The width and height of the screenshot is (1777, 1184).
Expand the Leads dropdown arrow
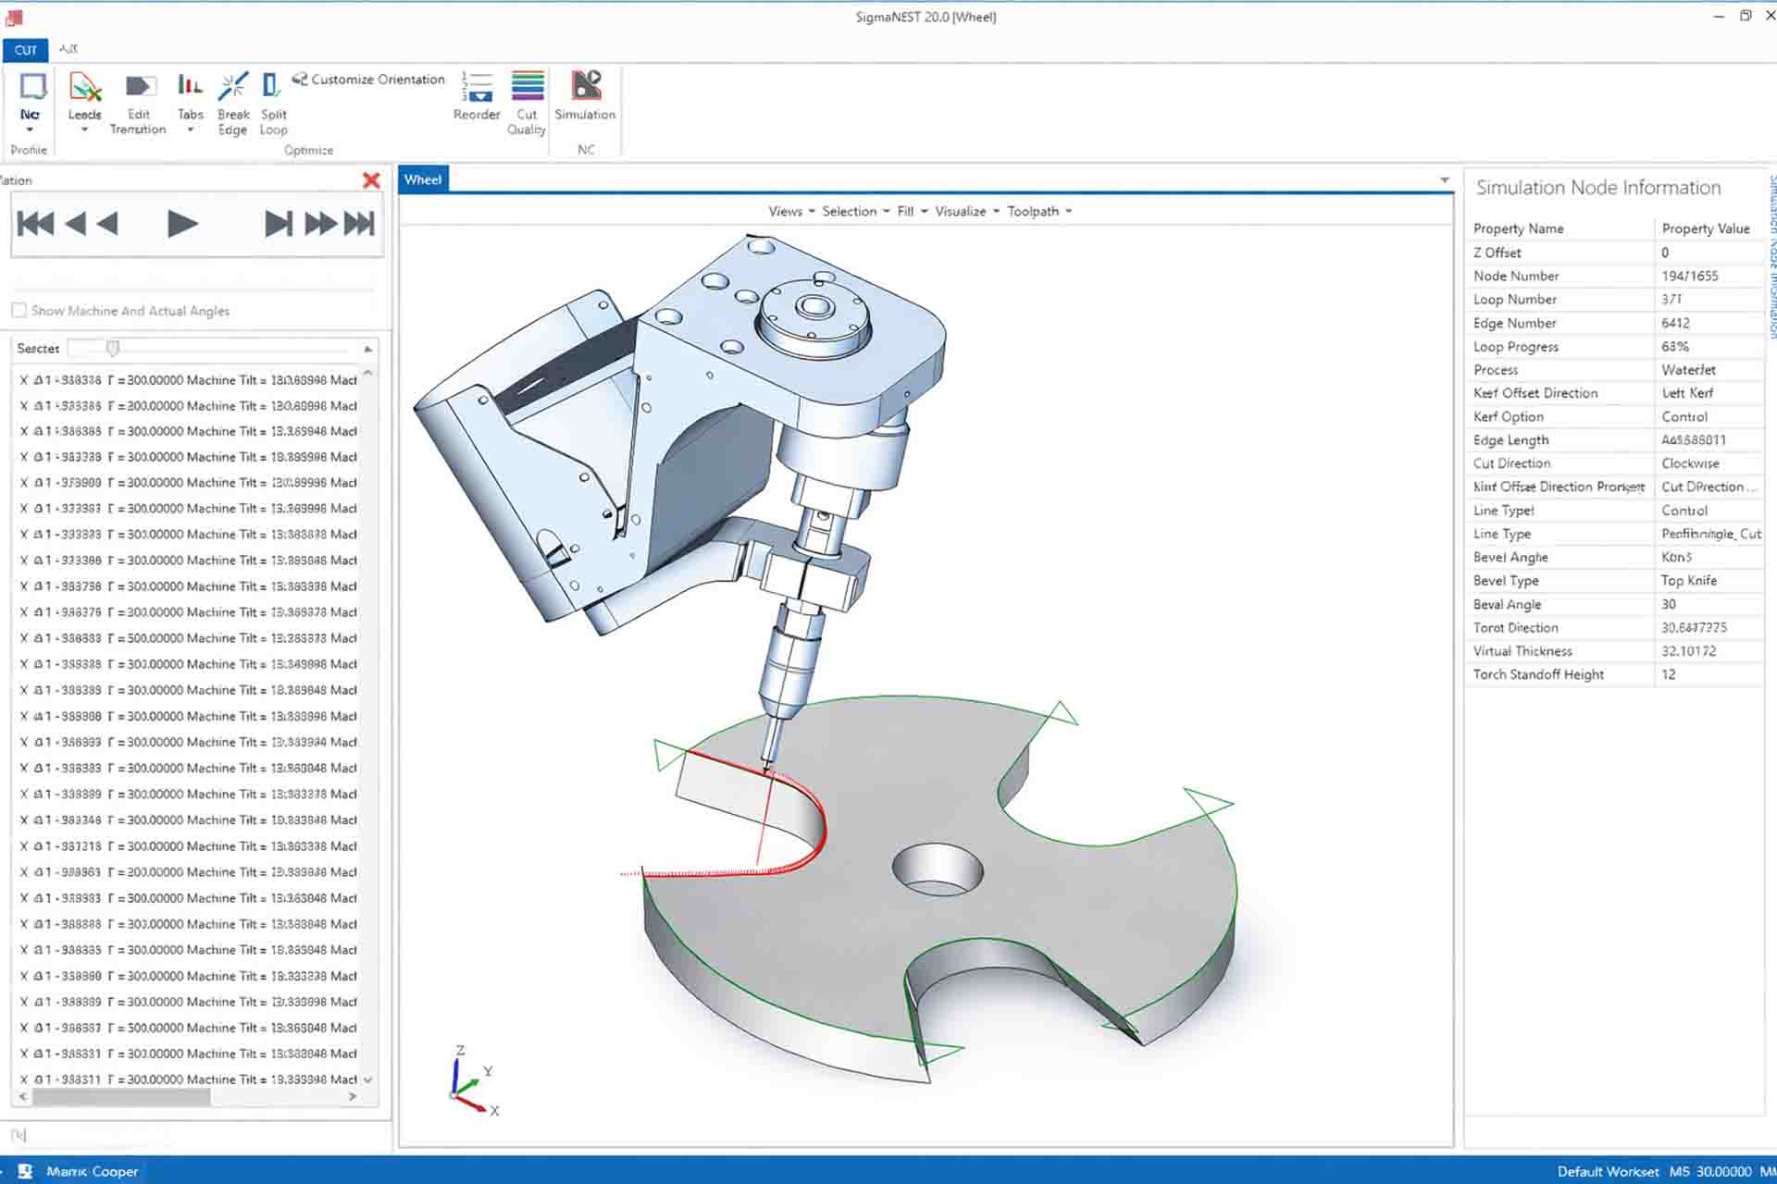(x=84, y=130)
